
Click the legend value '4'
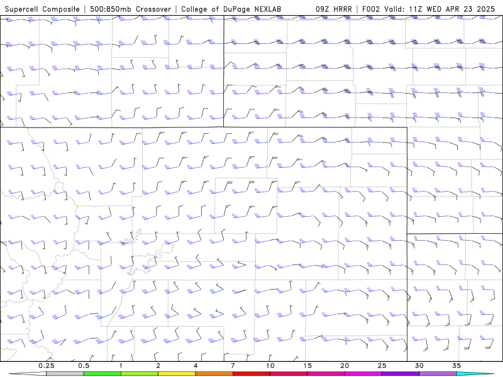(x=196, y=366)
